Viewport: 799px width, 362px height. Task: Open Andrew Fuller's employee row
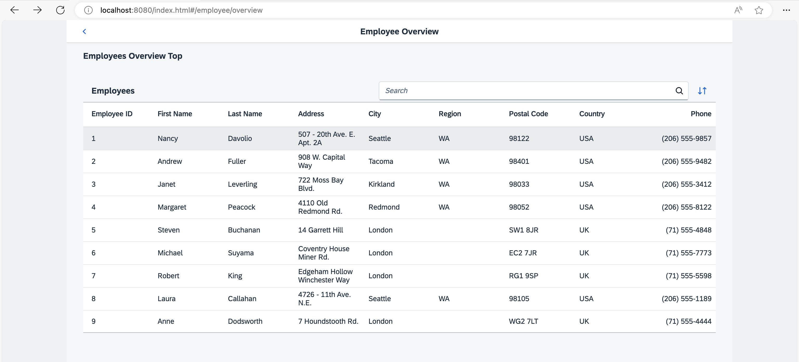tap(399, 161)
